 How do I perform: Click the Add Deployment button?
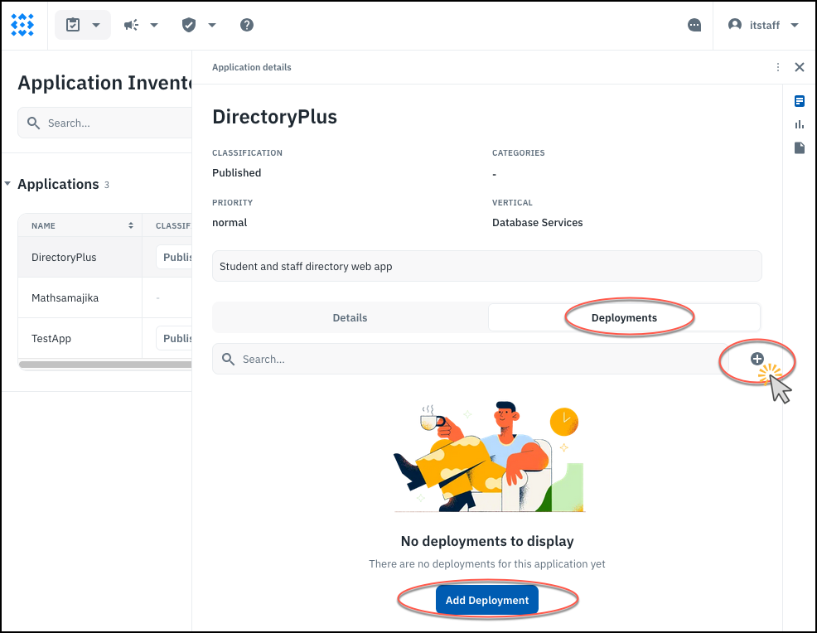(x=487, y=600)
